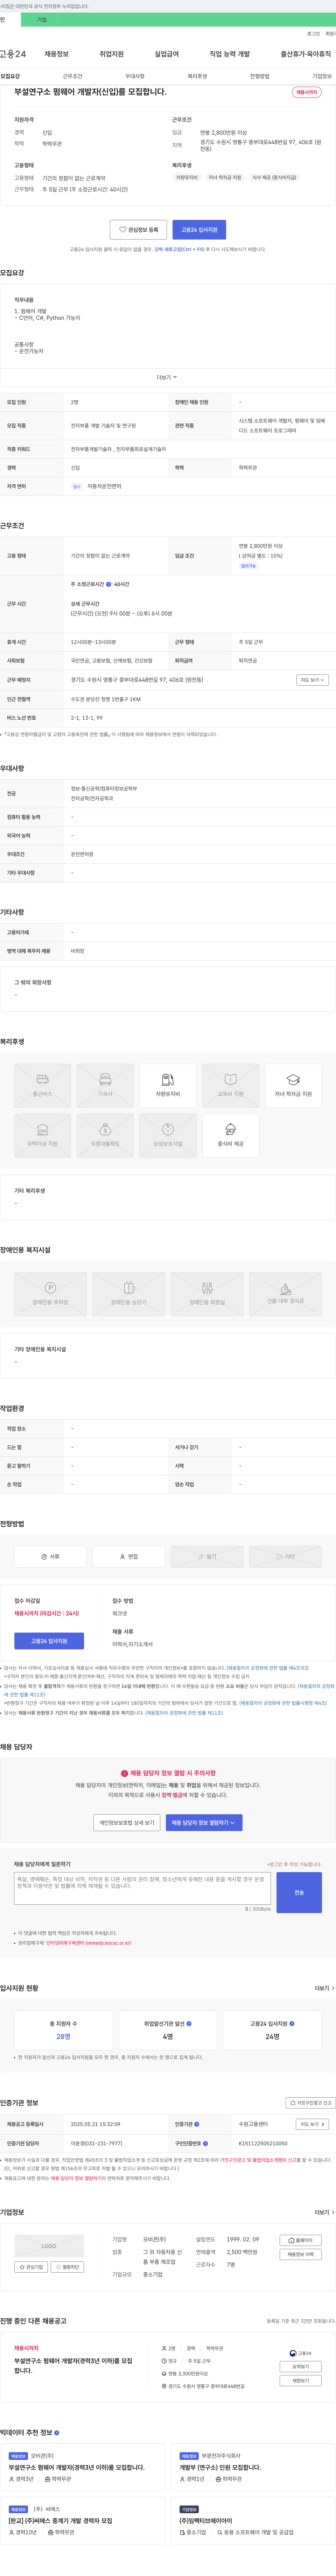
Task: Switch to 모집요강 tab
Action: pyautogui.click(x=10, y=76)
